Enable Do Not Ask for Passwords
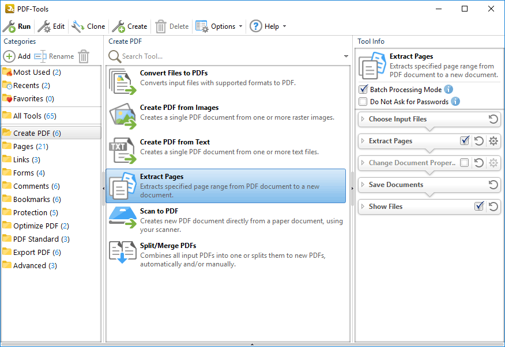505x347 pixels. click(363, 102)
